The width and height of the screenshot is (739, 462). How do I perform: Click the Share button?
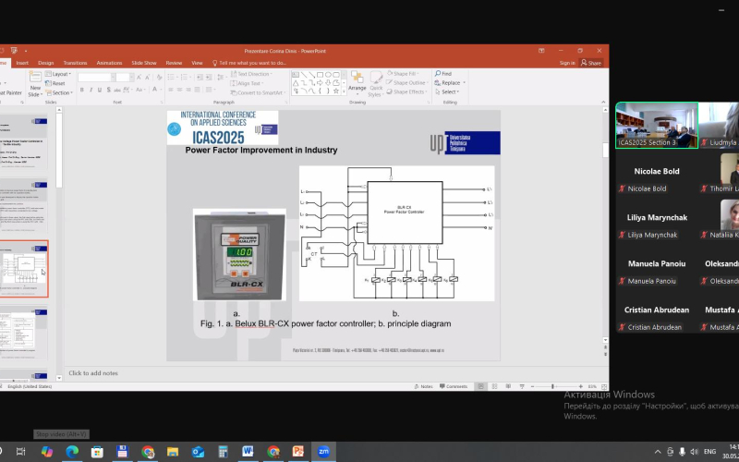pyautogui.click(x=591, y=63)
